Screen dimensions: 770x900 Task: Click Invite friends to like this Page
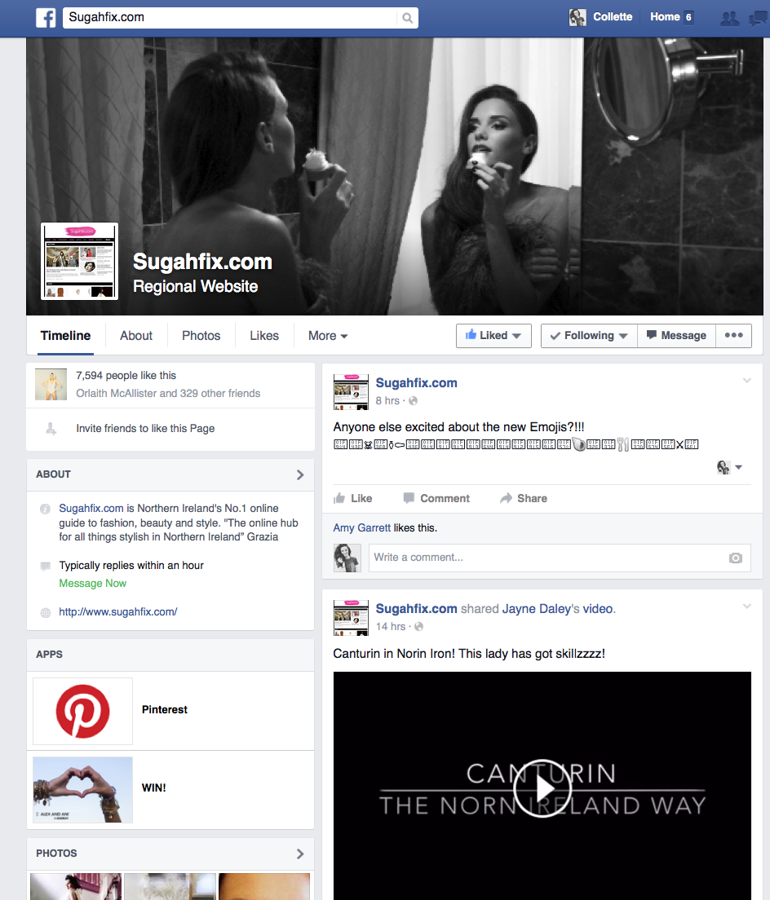click(x=145, y=428)
